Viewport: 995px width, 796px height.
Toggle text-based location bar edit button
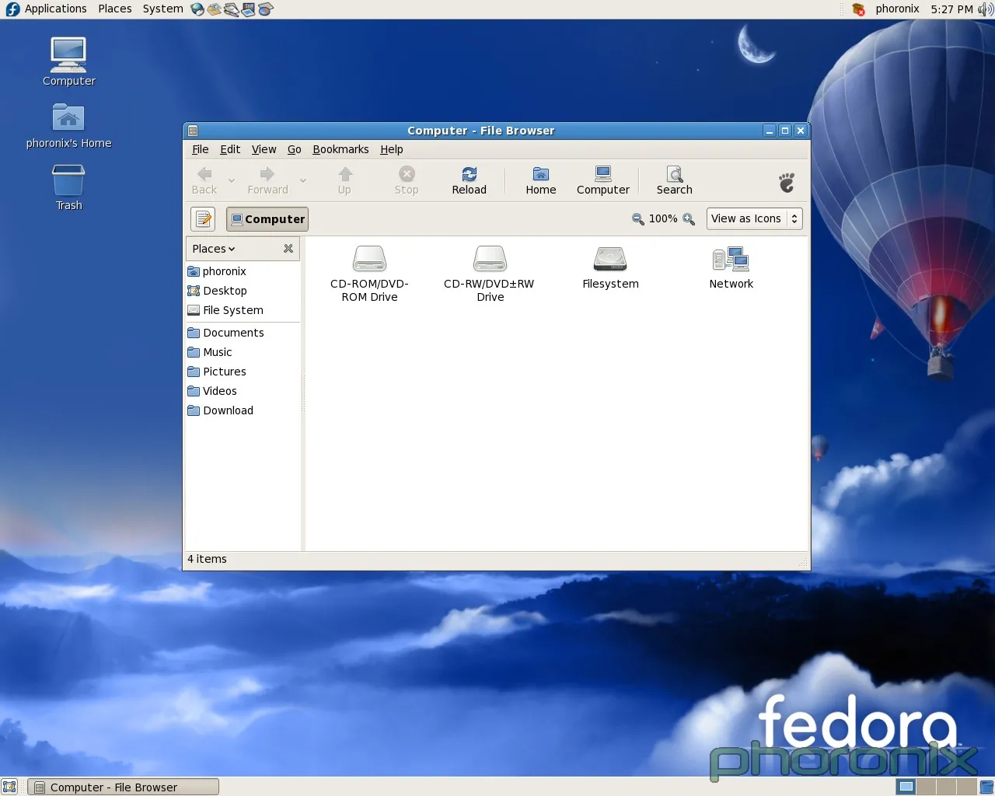click(x=203, y=219)
